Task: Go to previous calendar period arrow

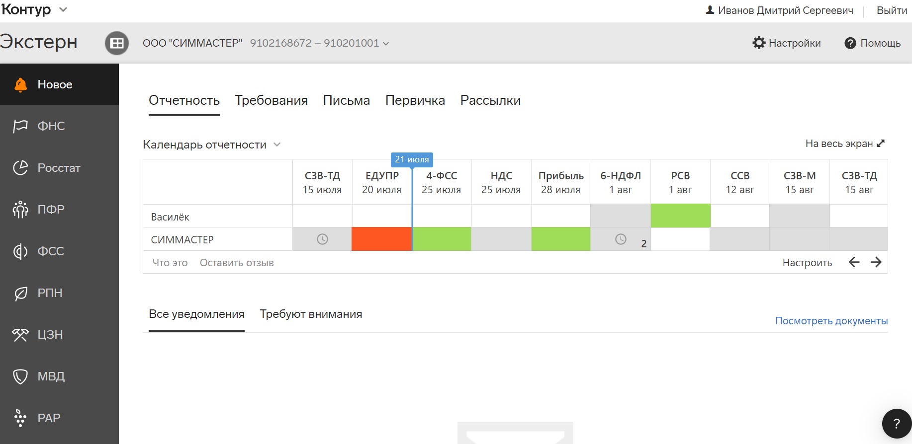Action: 854,262
